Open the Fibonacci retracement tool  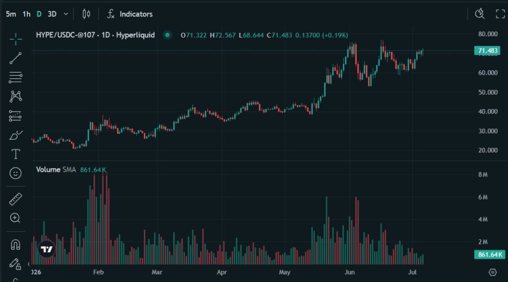point(15,77)
